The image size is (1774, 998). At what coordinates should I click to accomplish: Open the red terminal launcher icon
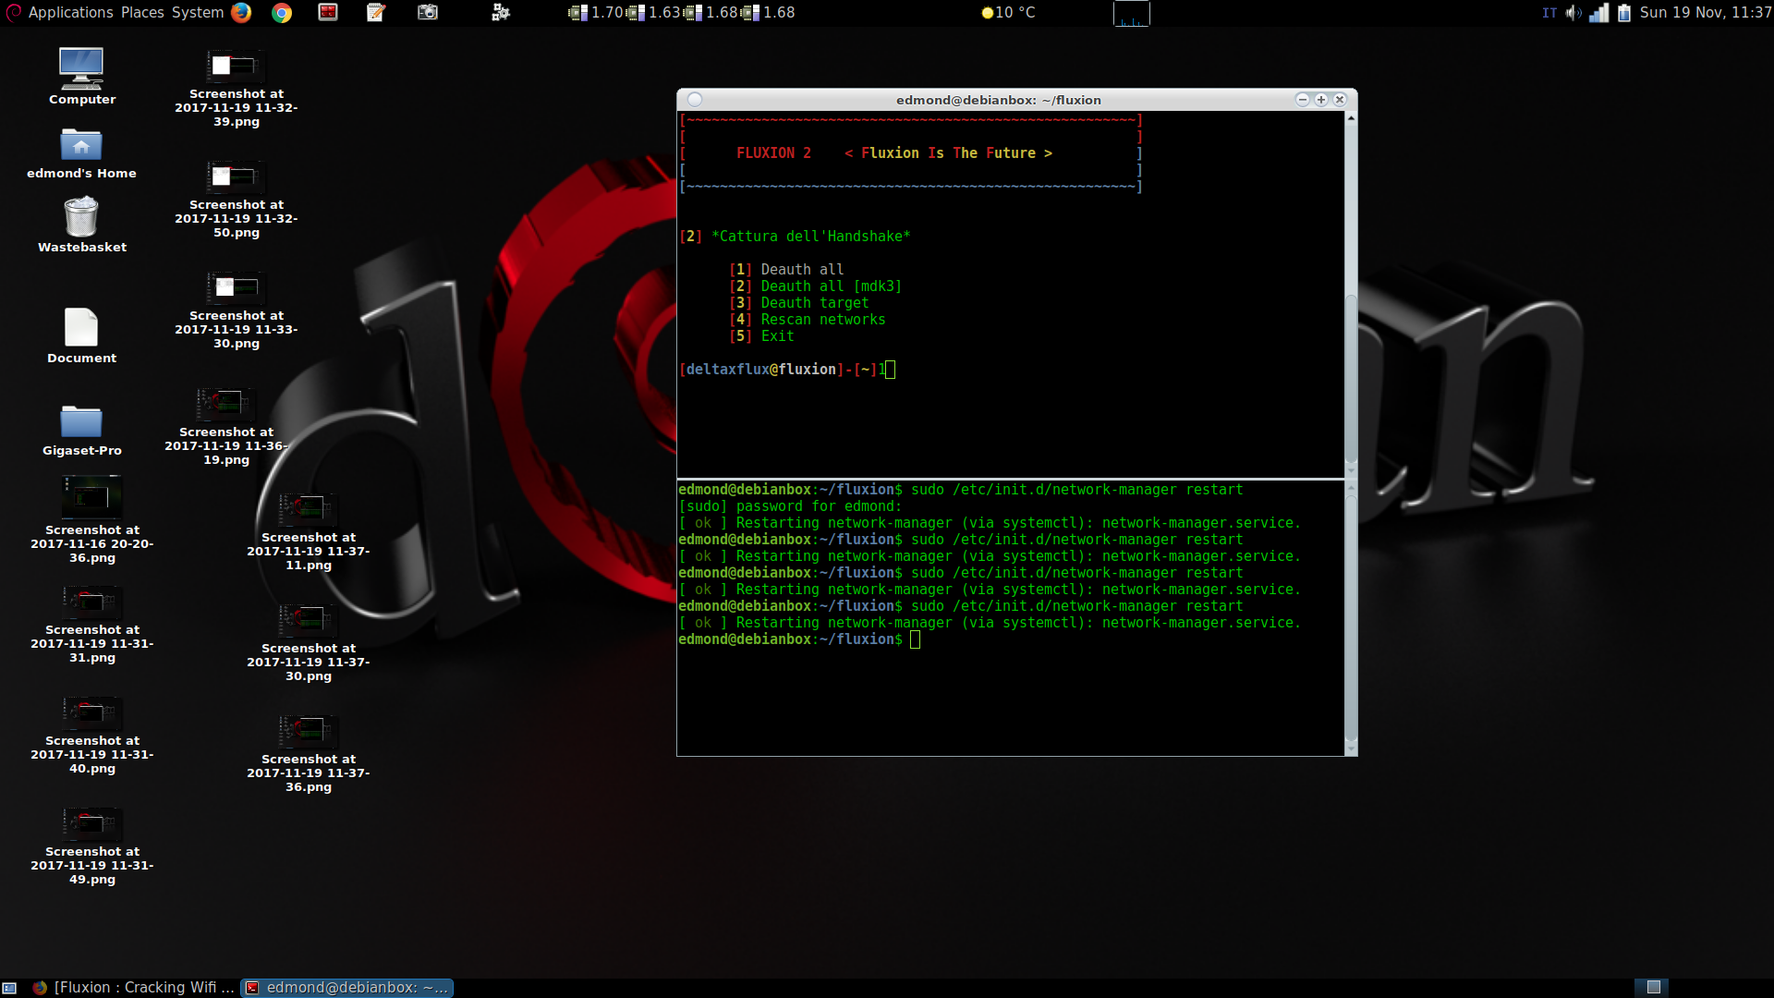pyautogui.click(x=328, y=12)
